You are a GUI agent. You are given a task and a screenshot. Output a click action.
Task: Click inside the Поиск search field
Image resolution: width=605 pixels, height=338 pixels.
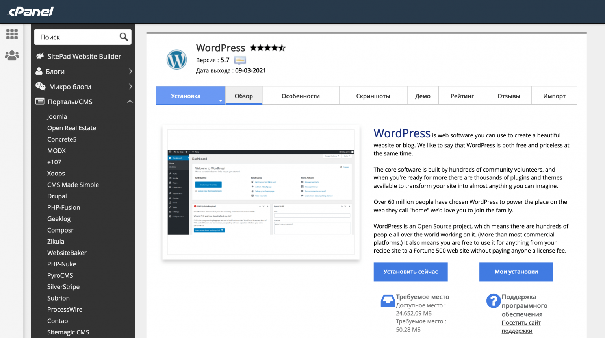point(75,37)
